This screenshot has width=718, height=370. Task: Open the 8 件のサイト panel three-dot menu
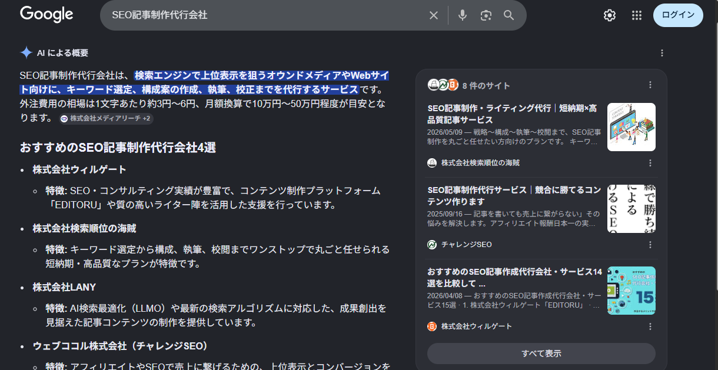coord(650,85)
